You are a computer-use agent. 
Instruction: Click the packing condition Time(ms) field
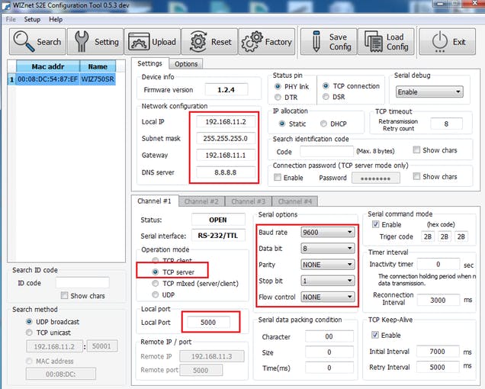tap(329, 368)
